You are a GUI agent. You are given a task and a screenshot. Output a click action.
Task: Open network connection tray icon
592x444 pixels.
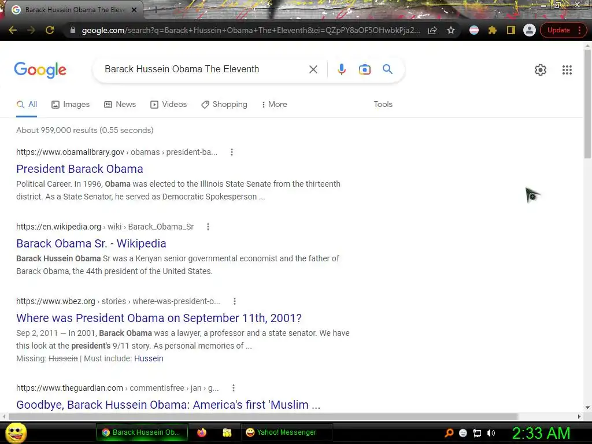coord(477,433)
